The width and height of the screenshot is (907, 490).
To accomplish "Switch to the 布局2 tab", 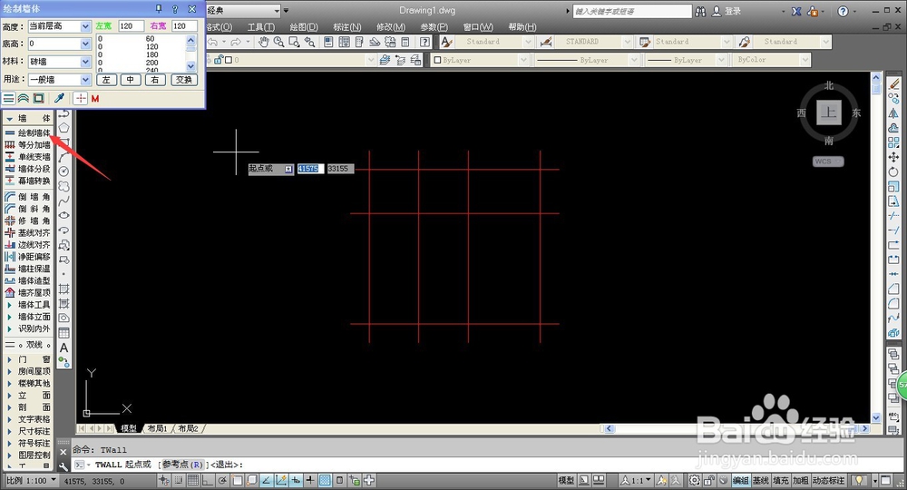I will (188, 428).
